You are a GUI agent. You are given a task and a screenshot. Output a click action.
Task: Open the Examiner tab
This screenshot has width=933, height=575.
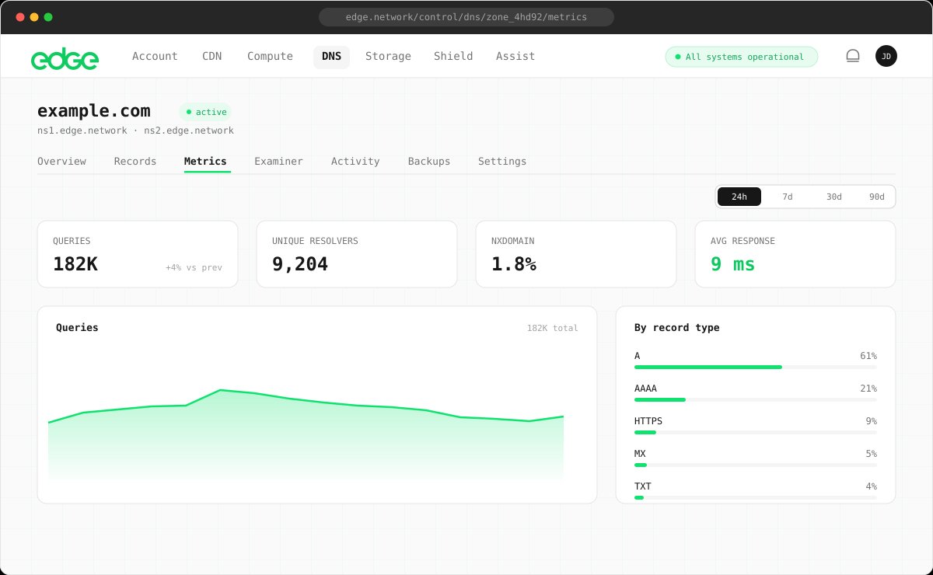tap(278, 162)
